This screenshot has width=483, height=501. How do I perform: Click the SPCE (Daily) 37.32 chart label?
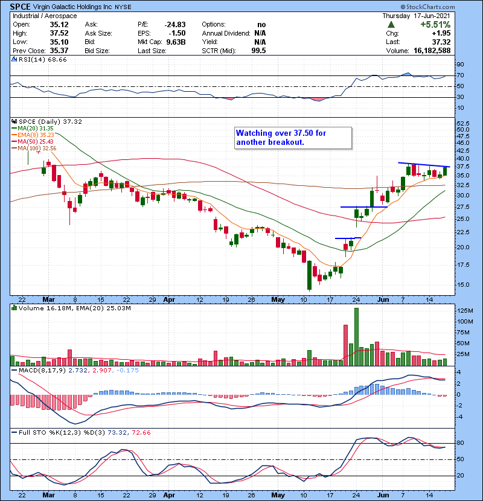point(50,121)
